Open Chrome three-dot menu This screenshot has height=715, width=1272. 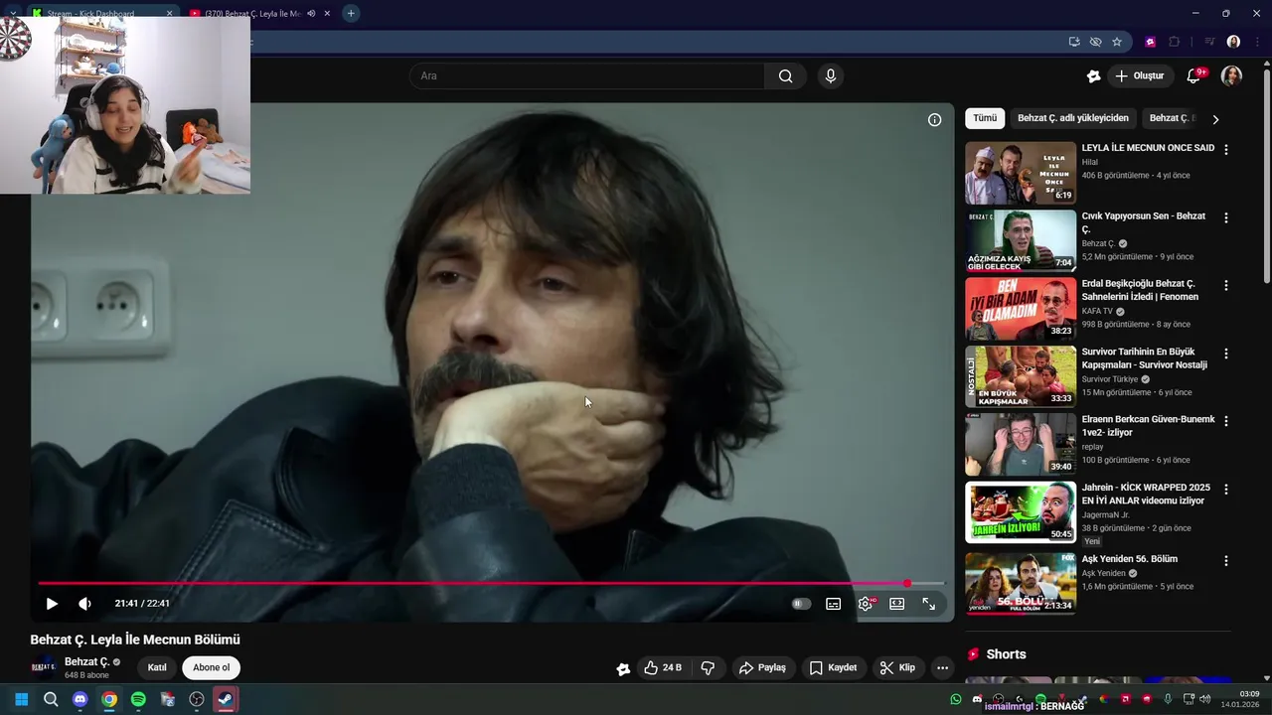coord(1256,42)
